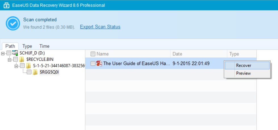Collapse the SCHIJF_D (D:) tree node
This screenshot has height=130, width=278.
[3, 53]
